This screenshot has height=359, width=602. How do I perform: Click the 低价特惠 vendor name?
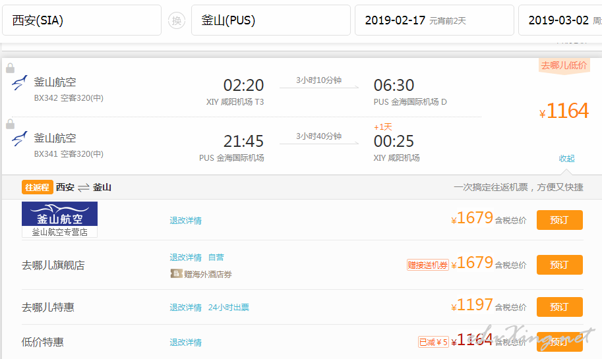coord(43,342)
